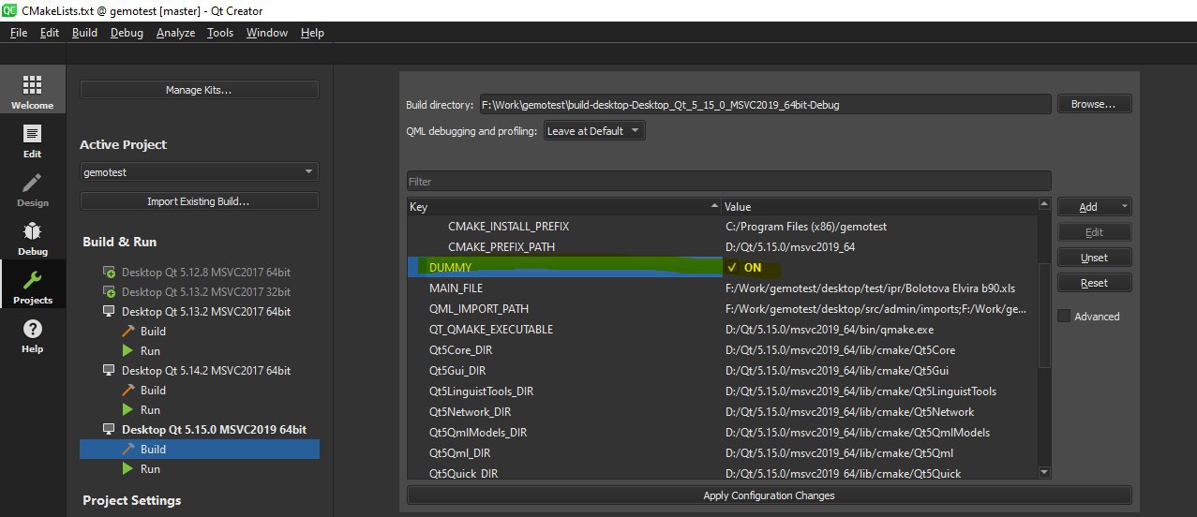Click monitor icon of Desktop Qt 5.13.2 MSVC2017 64bit
The width and height of the screenshot is (1197, 517).
[x=109, y=311]
